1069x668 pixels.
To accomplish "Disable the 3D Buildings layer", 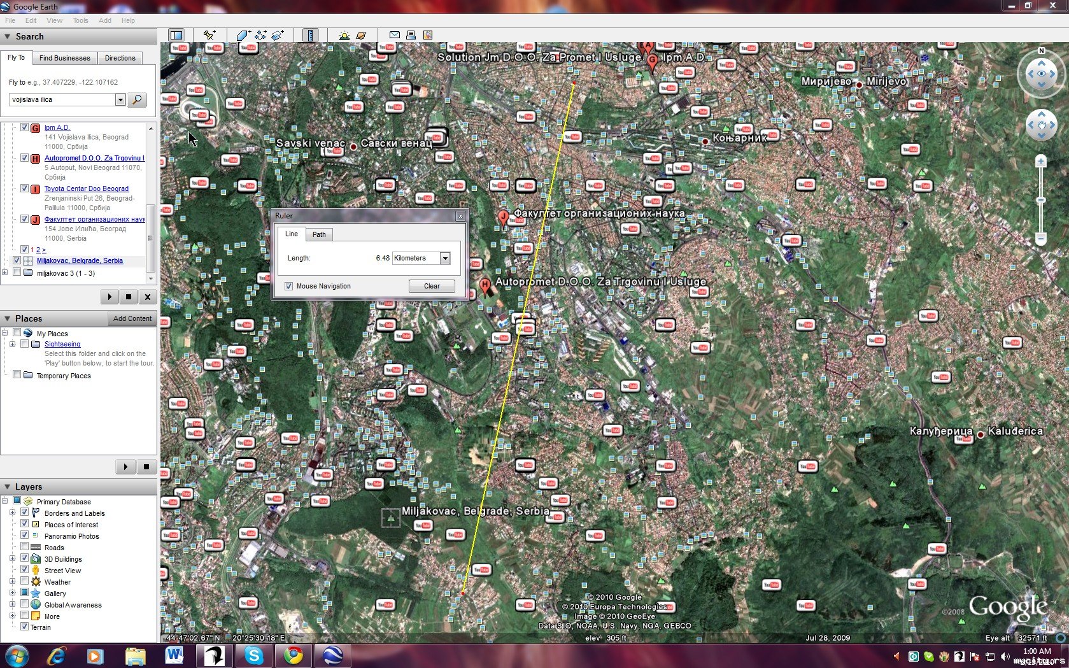I will click(x=25, y=558).
